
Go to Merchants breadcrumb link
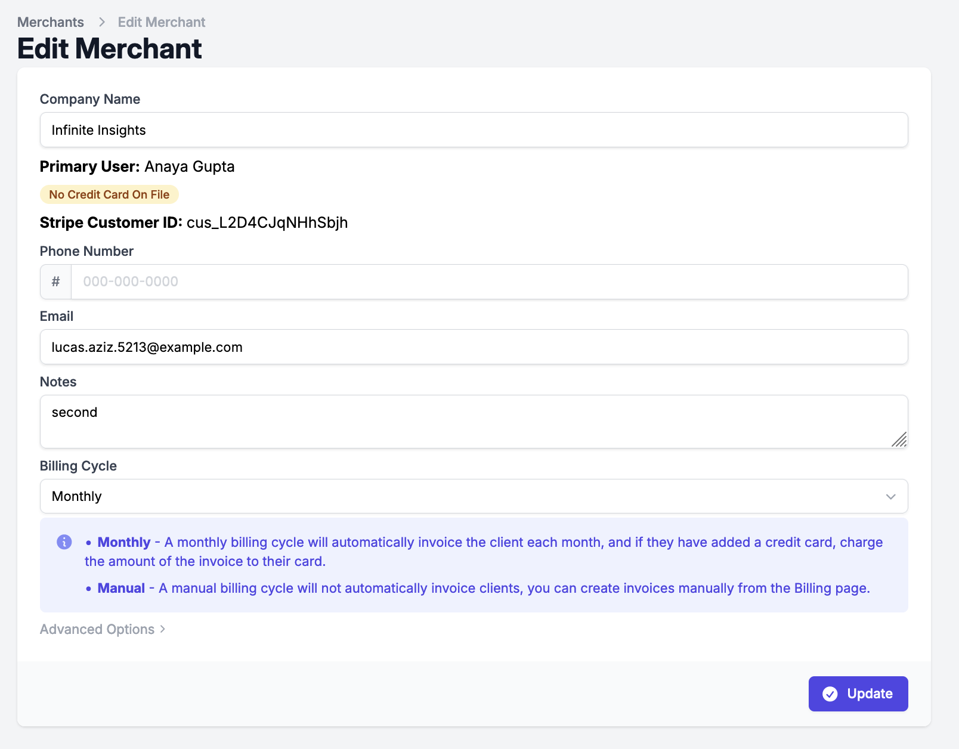[x=51, y=22]
